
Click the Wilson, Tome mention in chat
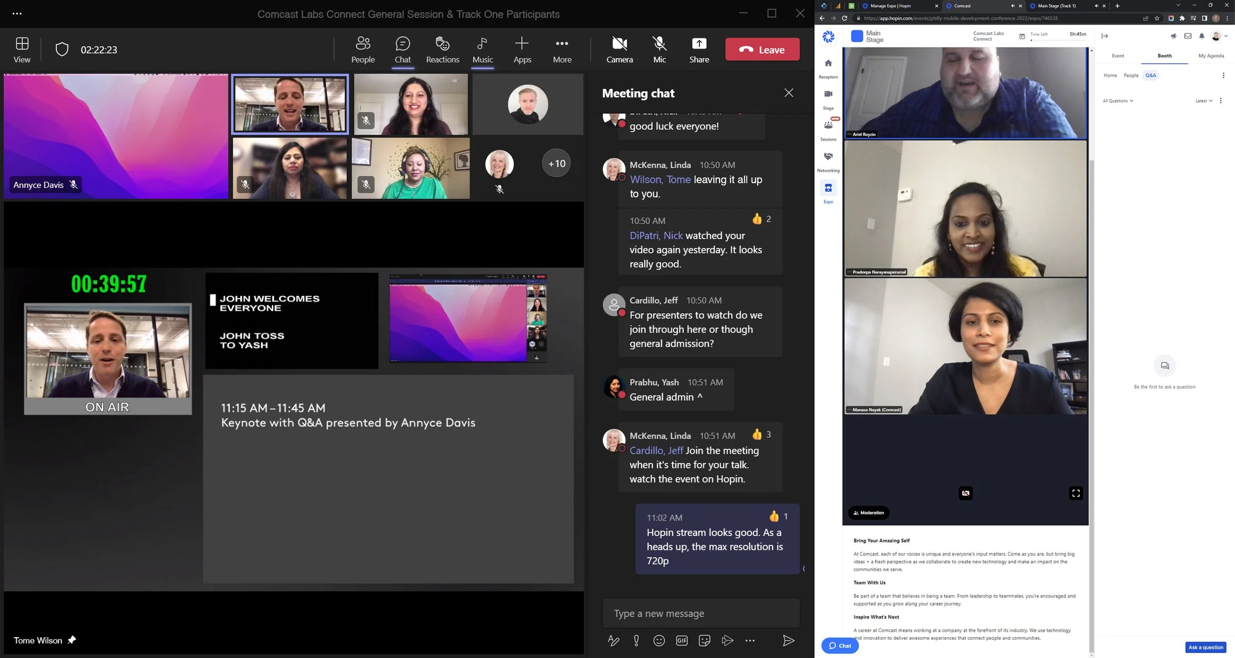660,179
